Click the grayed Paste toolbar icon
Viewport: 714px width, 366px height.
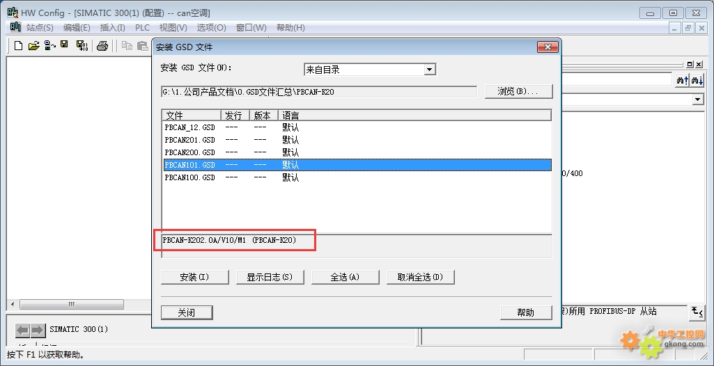tap(143, 45)
